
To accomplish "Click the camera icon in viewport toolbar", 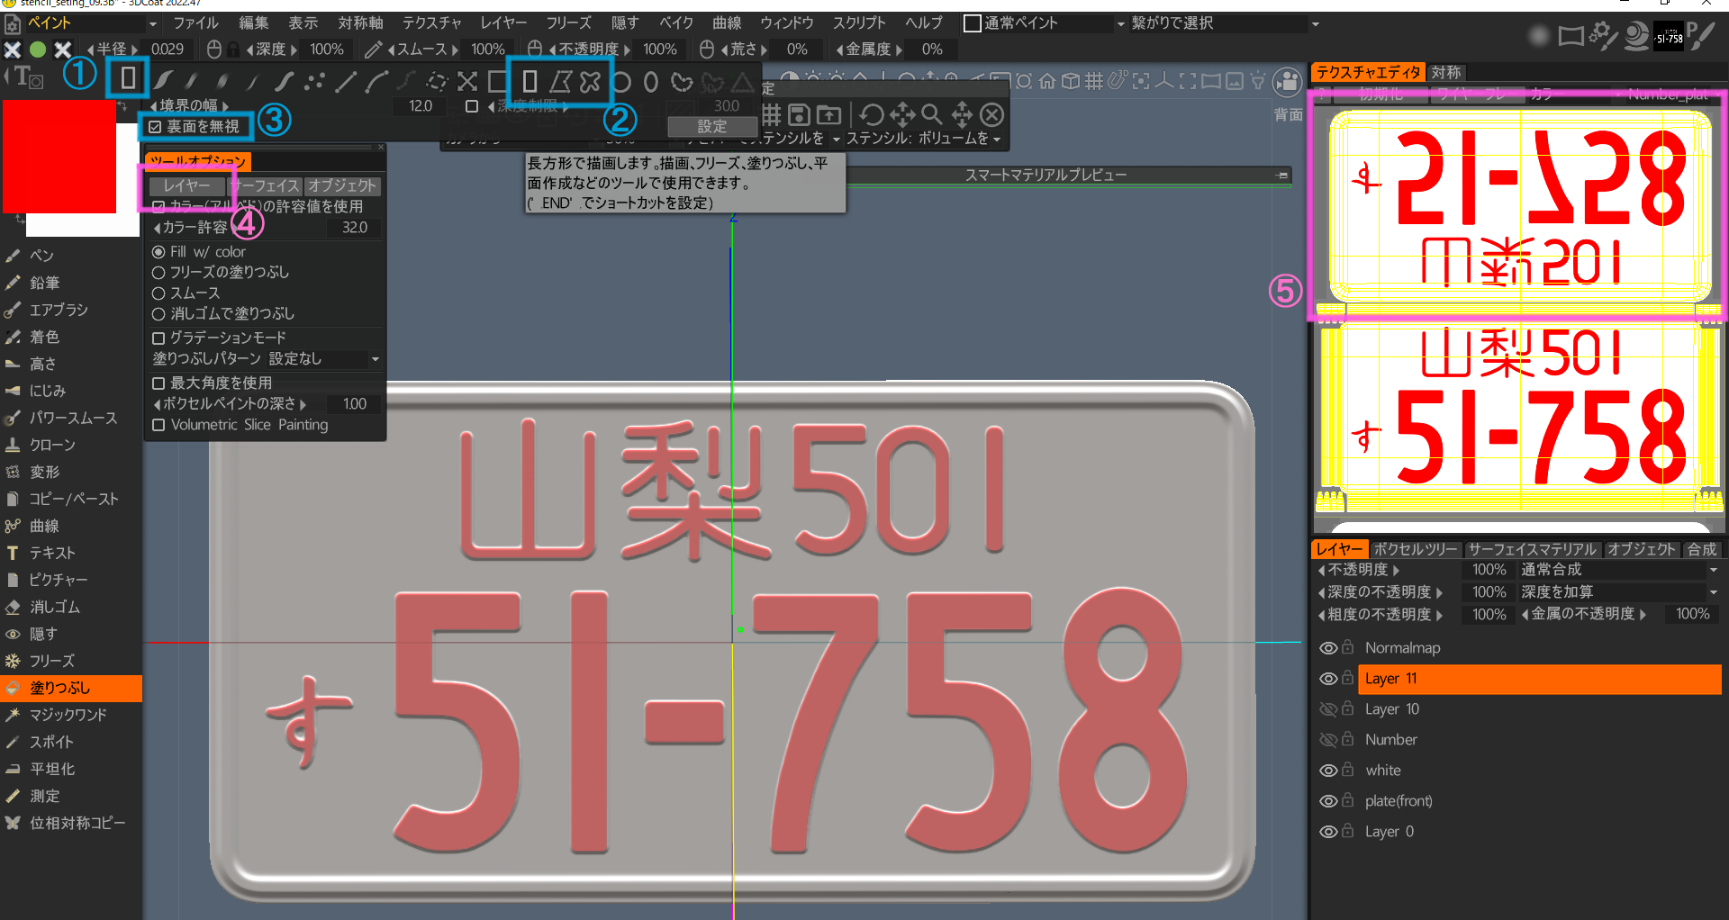I will pyautogui.click(x=1289, y=81).
